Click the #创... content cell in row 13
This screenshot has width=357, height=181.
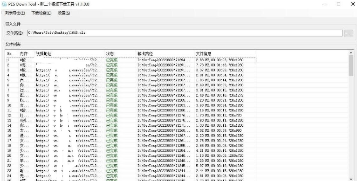25,121
